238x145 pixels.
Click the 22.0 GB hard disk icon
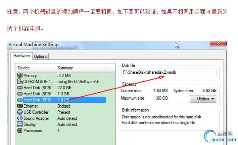tap(20, 88)
